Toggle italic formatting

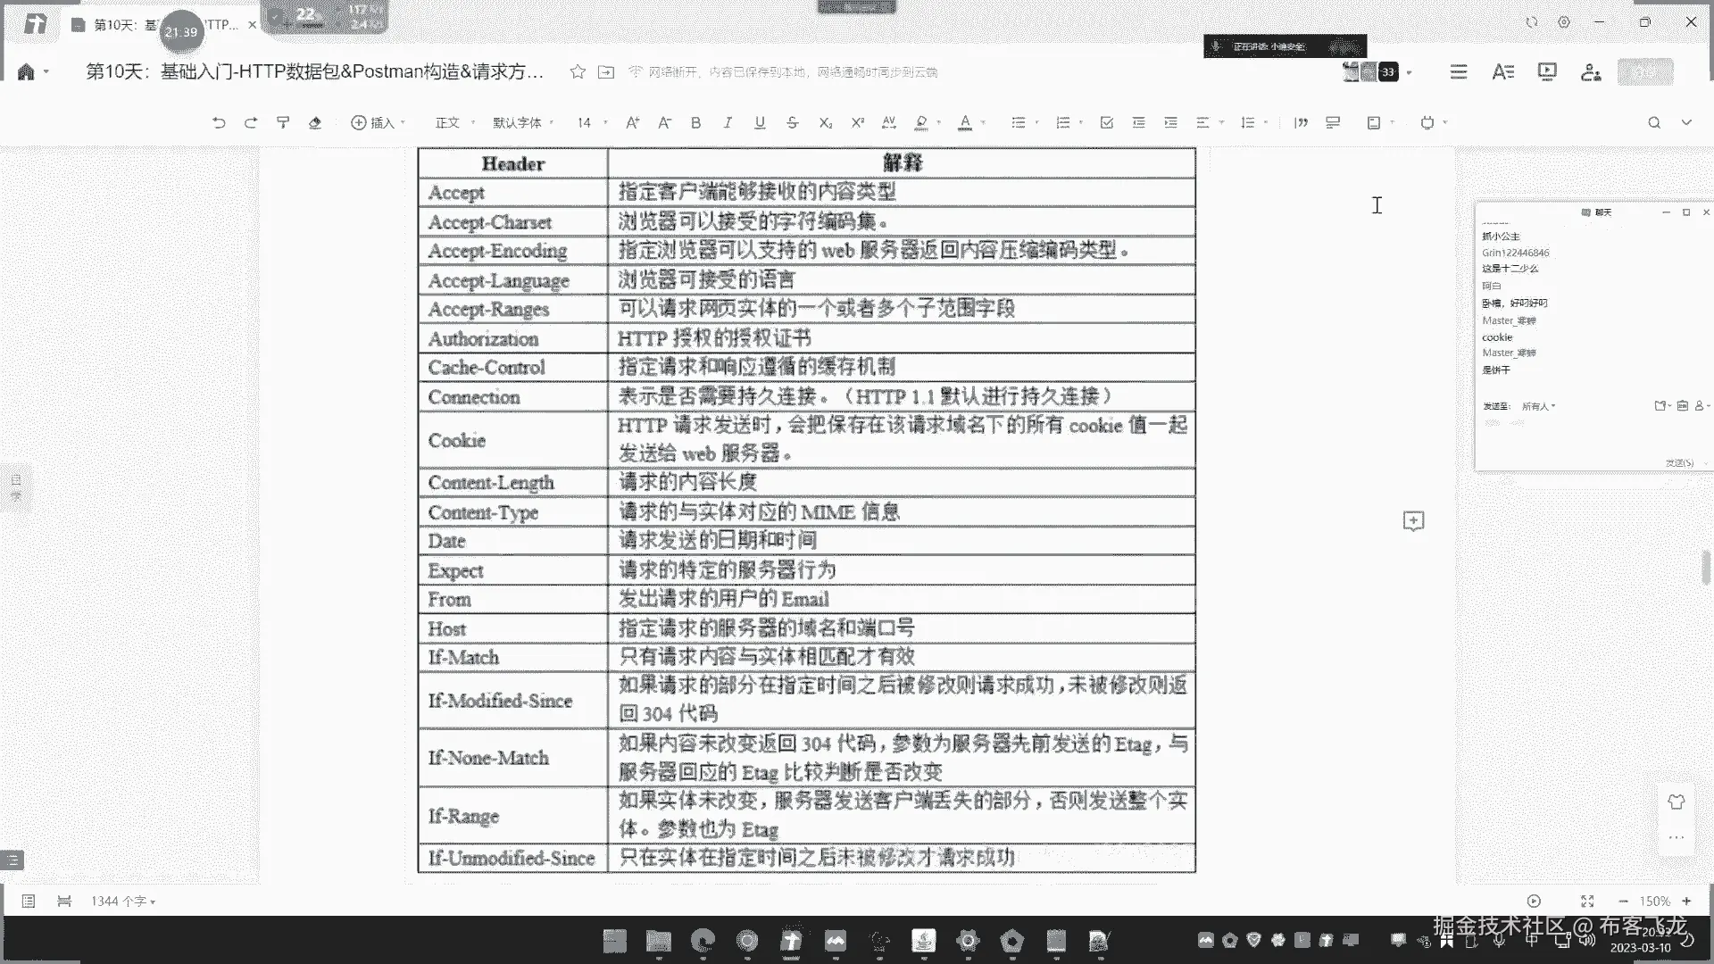point(728,122)
